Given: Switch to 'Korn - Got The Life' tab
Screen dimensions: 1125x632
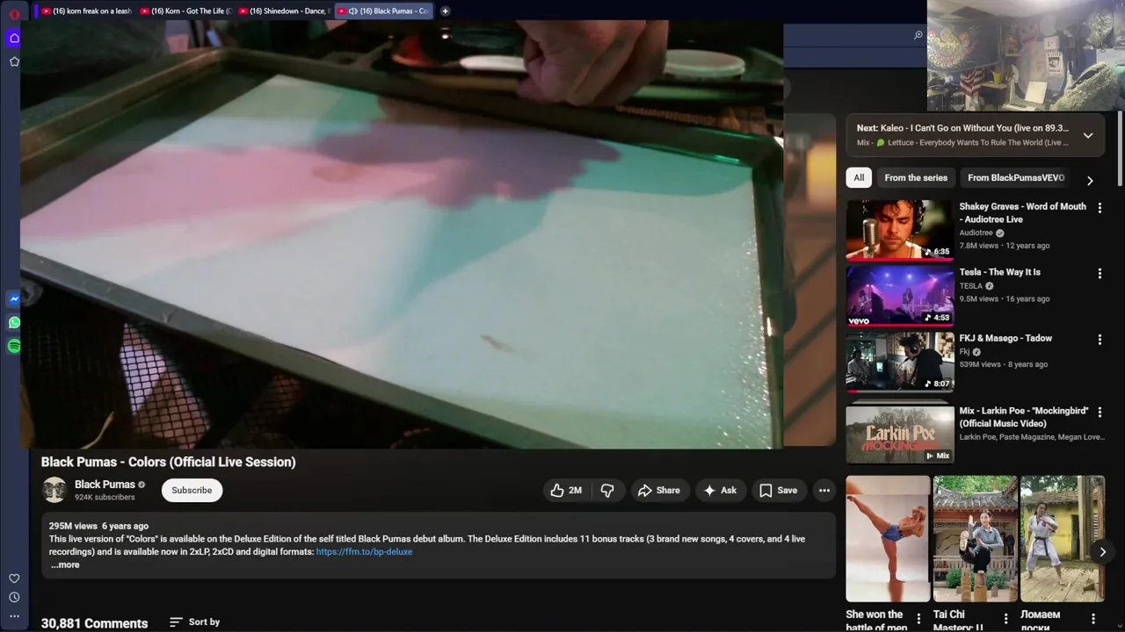Looking at the screenshot, I should point(185,11).
